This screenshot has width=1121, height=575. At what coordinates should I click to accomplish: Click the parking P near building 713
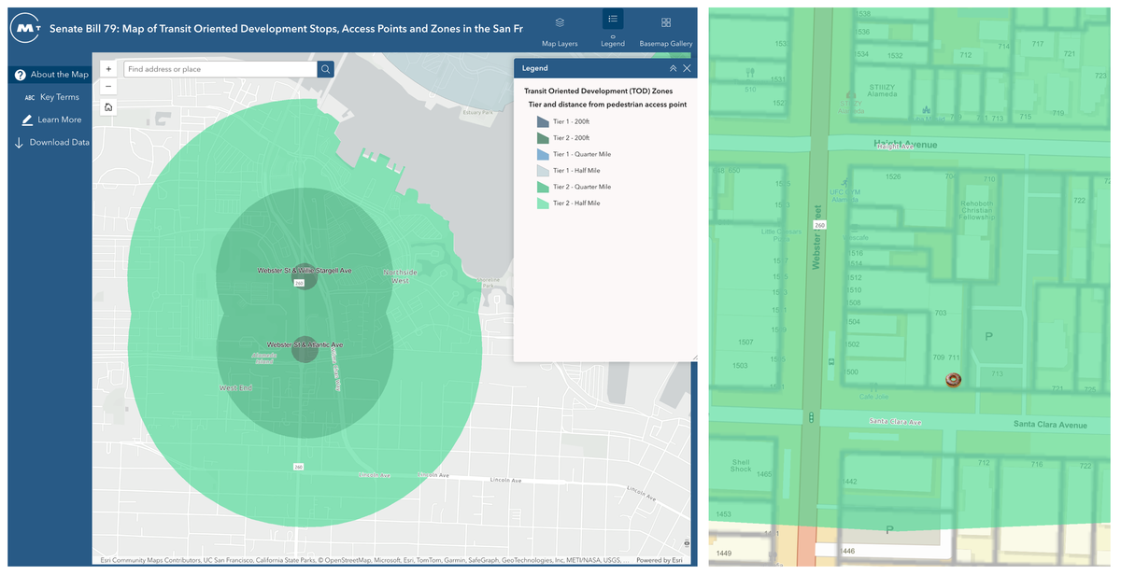pos(988,335)
